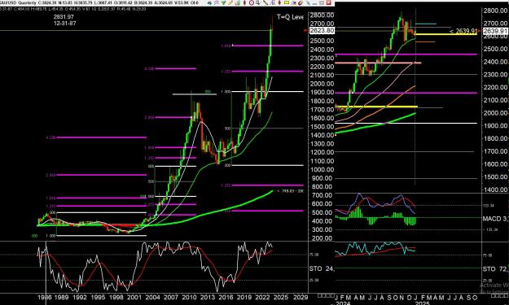Click the 2024 year label
The width and height of the screenshot is (509, 305).
343,303
